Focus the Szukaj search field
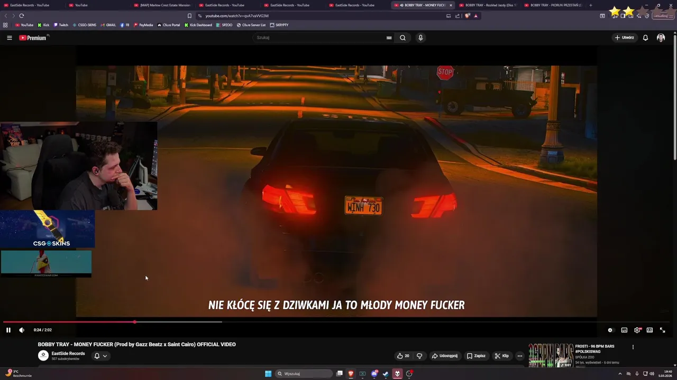The width and height of the screenshot is (677, 380). [x=320, y=37]
